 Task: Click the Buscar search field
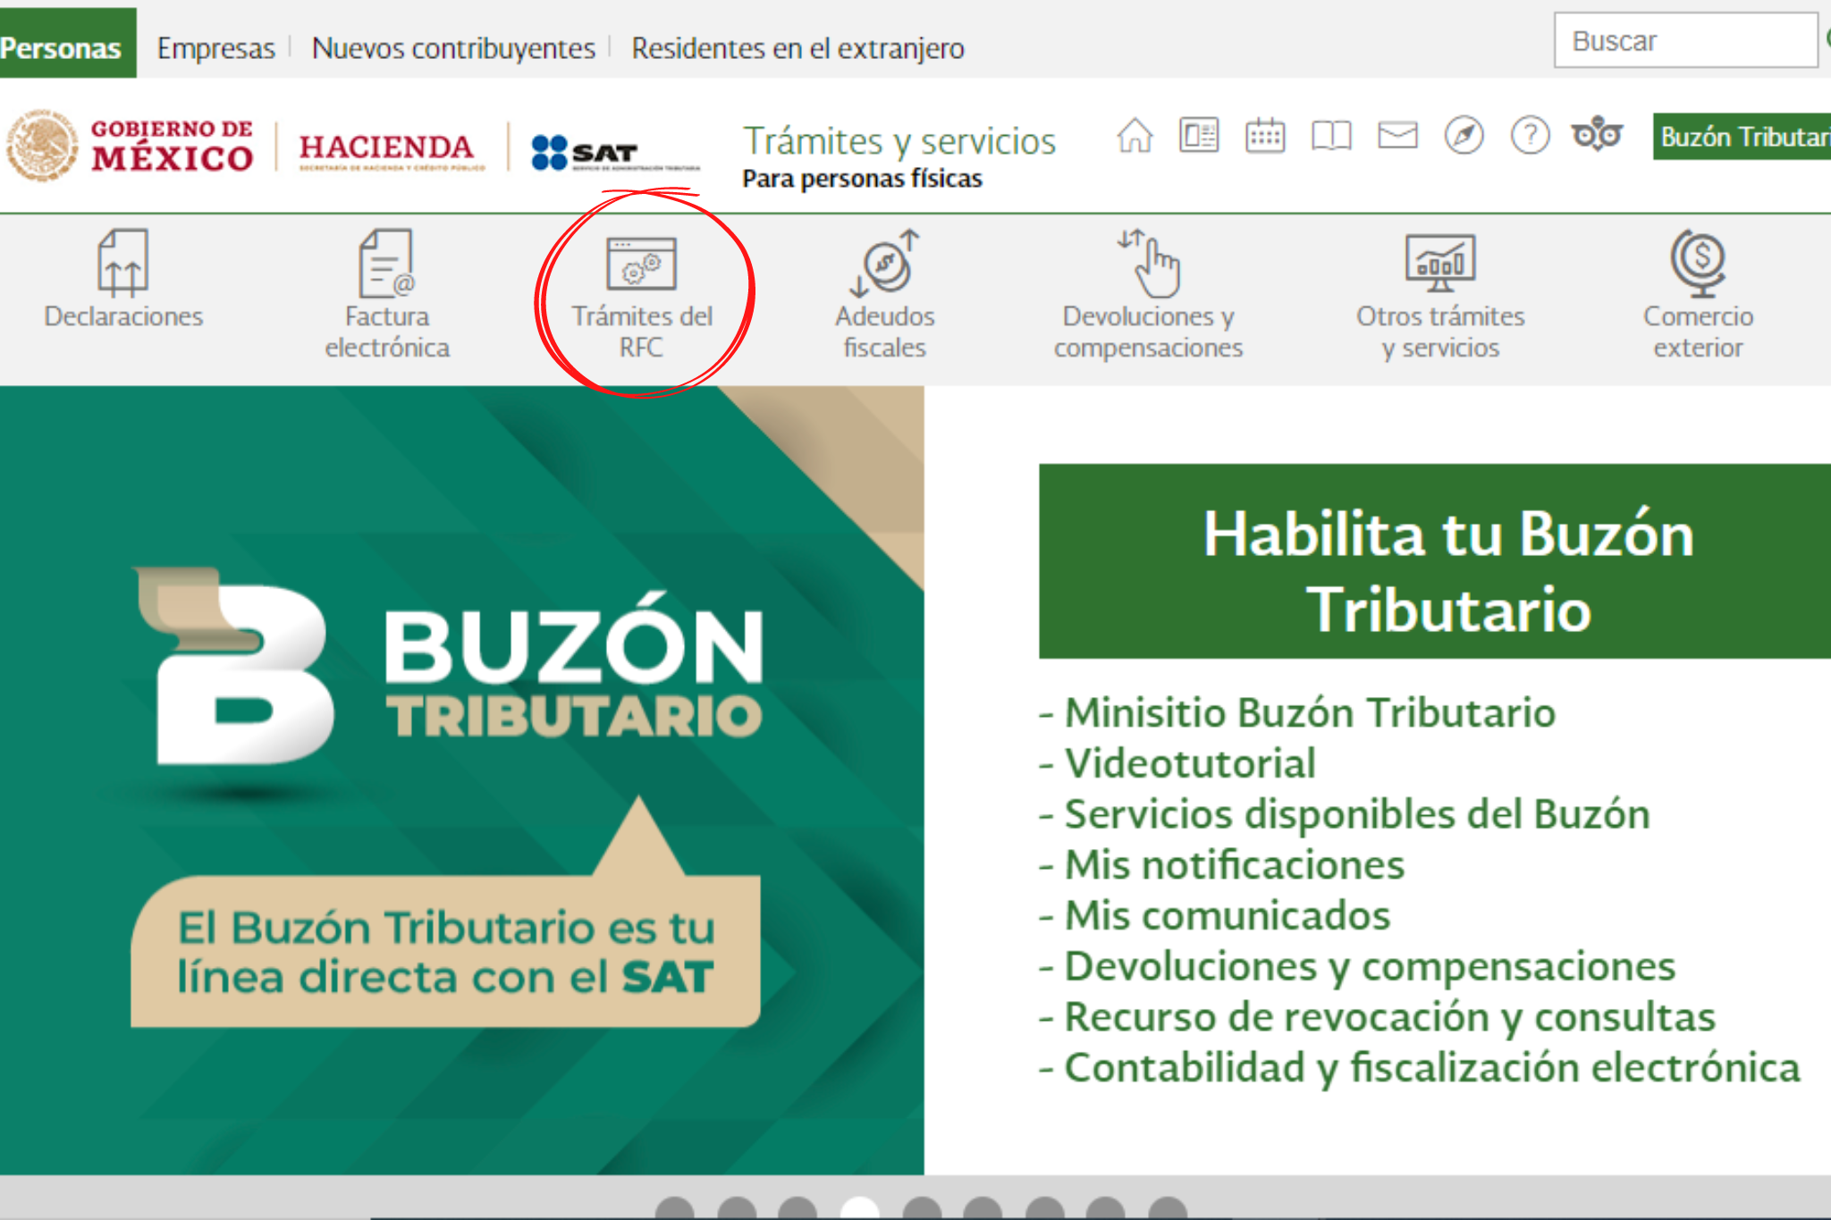[1684, 41]
